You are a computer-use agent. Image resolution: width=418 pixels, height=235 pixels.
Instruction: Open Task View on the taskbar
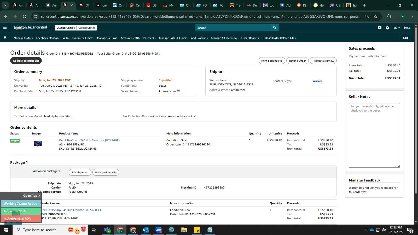(x=94, y=230)
